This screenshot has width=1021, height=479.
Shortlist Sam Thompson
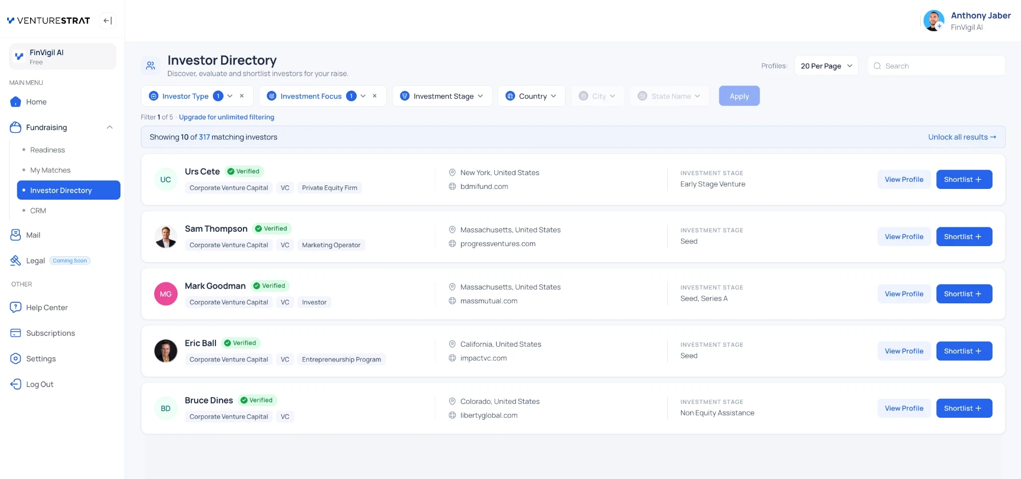(x=964, y=236)
